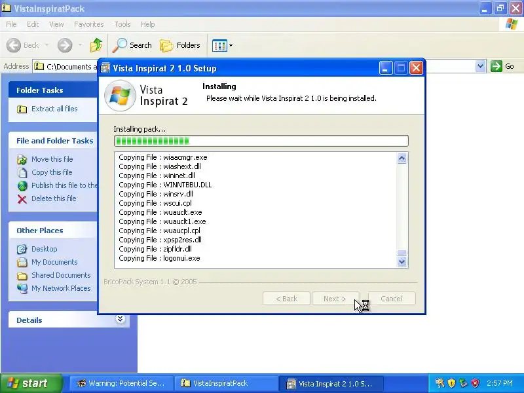Viewport: 524px width, 393px height.
Task: Switch to Vista Inspirat 2 1.0 S... taskbar item
Action: 331,383
